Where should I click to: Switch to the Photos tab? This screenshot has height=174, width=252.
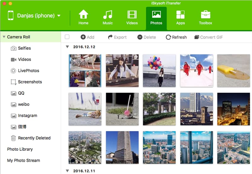[156, 18]
